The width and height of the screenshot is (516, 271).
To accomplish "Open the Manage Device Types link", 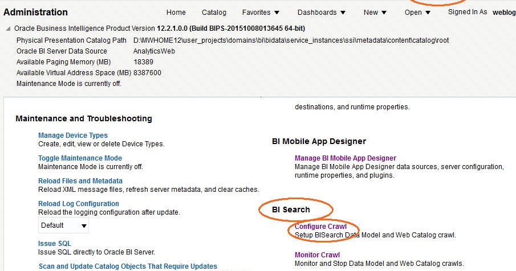I will tap(73, 135).
